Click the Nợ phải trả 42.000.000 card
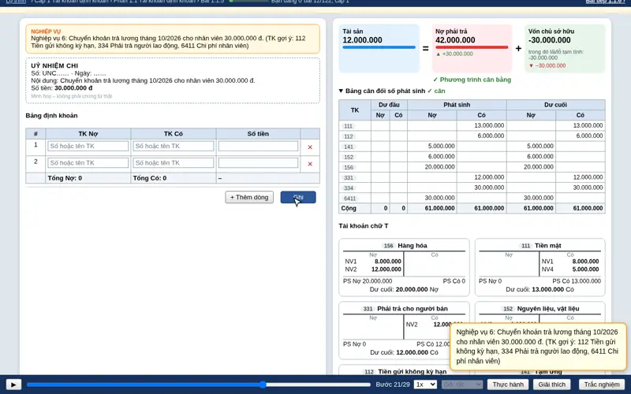 (472, 49)
